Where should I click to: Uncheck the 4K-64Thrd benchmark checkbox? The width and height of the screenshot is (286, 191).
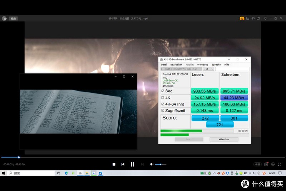pyautogui.click(x=163, y=104)
